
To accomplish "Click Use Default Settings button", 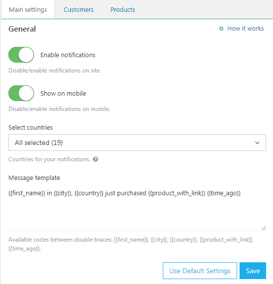I will (200, 271).
